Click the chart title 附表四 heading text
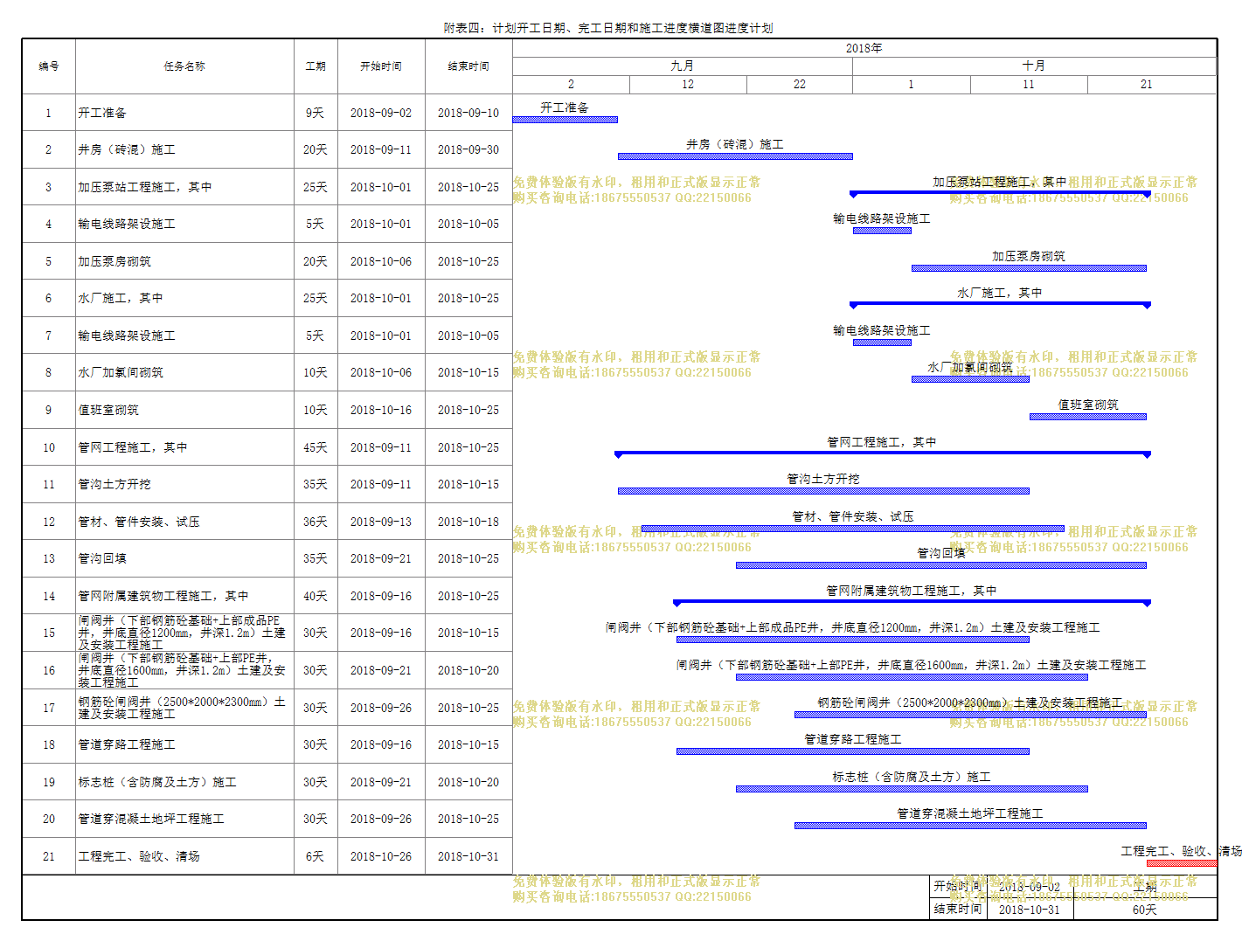The width and height of the screenshot is (1242, 941). click(608, 28)
